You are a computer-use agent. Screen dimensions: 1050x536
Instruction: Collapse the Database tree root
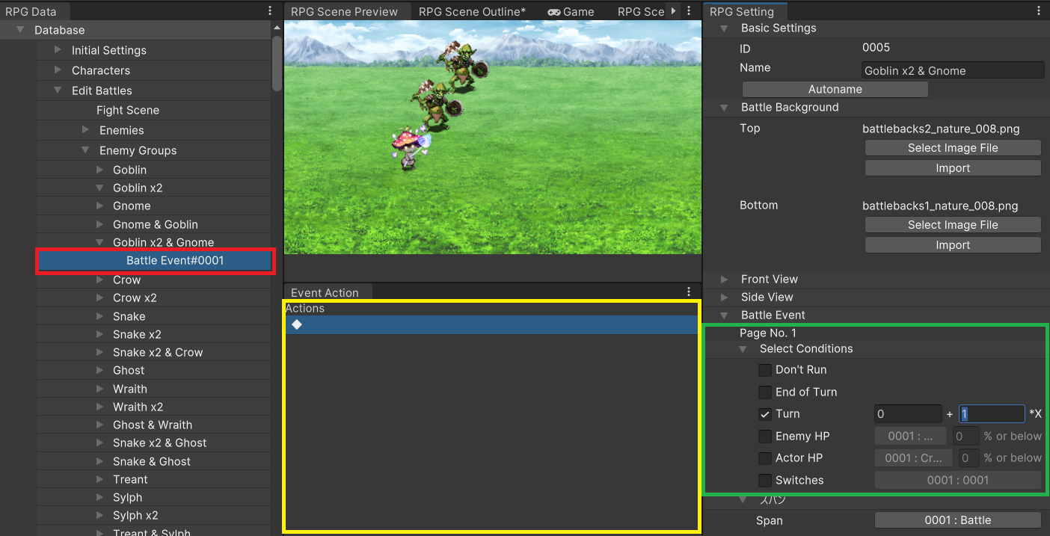tap(20, 30)
